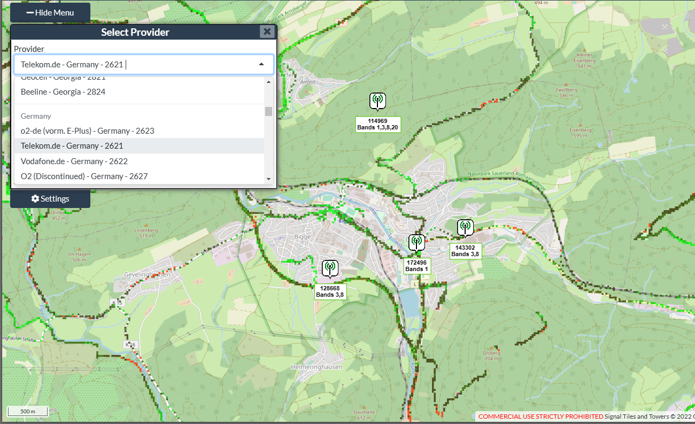Select the partially visible Geocell Georgia option
Screen dimensions: 695x424
pos(140,79)
